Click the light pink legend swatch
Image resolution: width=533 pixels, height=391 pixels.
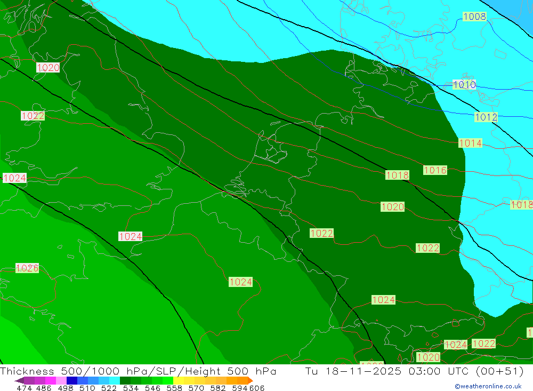click(61, 380)
